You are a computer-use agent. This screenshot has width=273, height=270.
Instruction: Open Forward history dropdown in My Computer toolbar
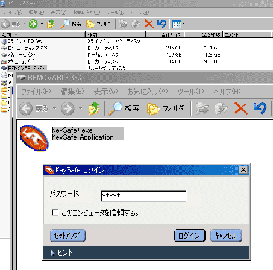pyautogui.click(x=42, y=24)
